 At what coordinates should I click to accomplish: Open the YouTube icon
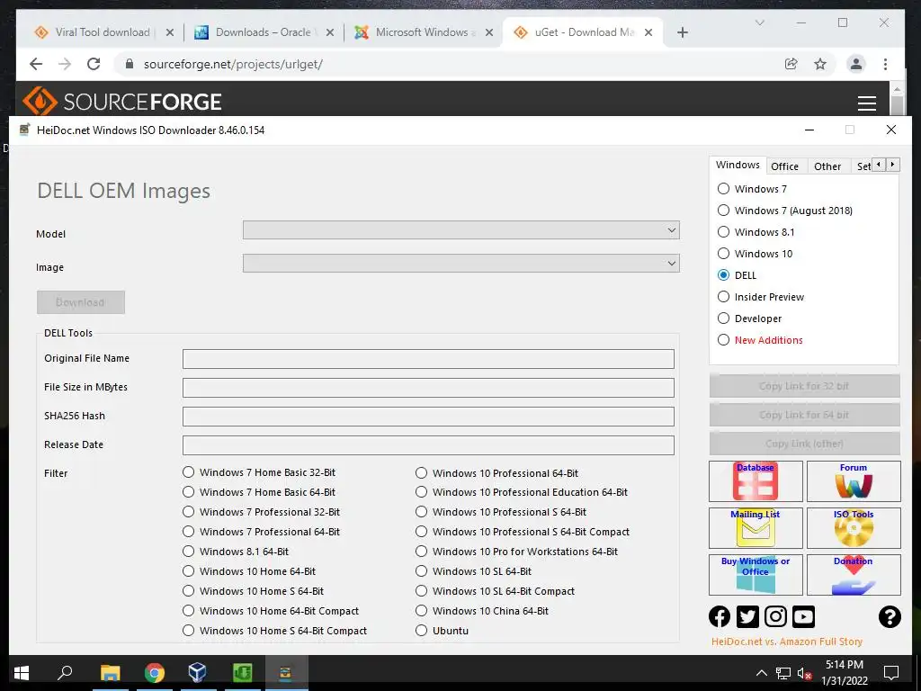point(803,616)
